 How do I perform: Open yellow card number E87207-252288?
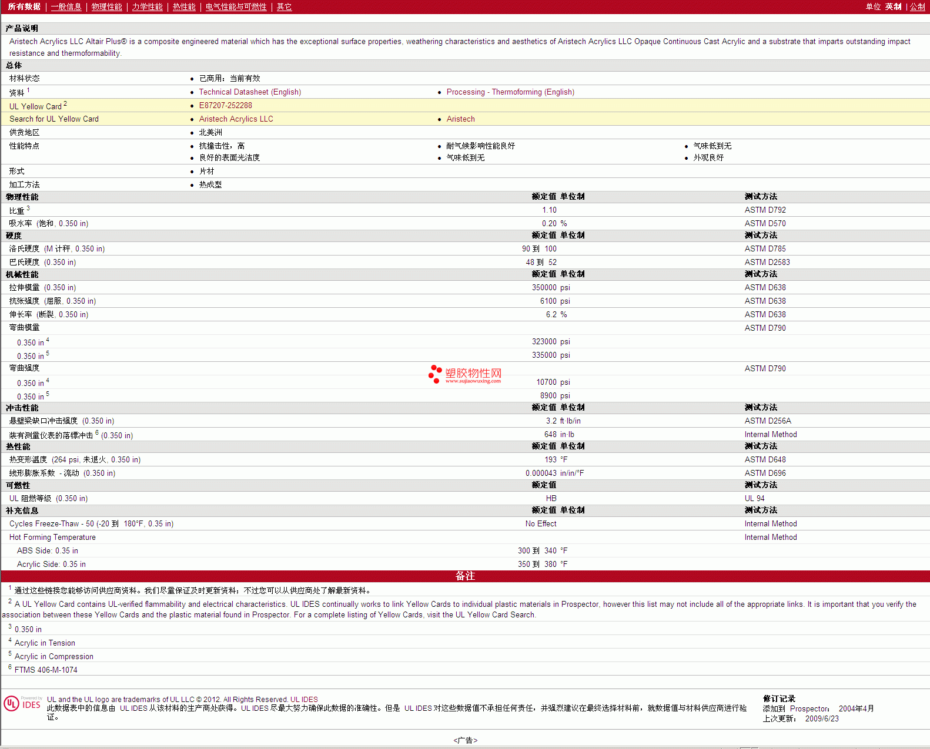(x=225, y=106)
